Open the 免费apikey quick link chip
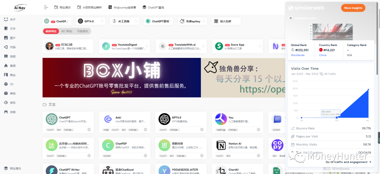Screen dimensions: 380x174 192,21
